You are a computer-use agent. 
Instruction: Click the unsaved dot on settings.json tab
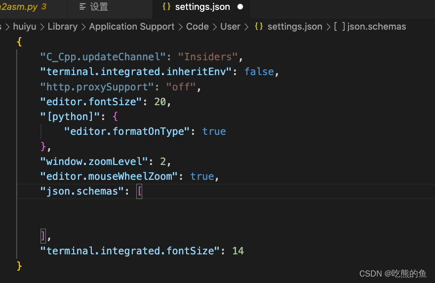[x=240, y=6]
